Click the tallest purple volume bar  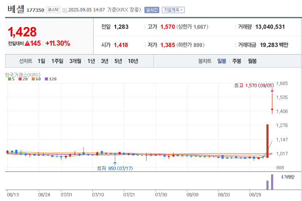click(272, 182)
